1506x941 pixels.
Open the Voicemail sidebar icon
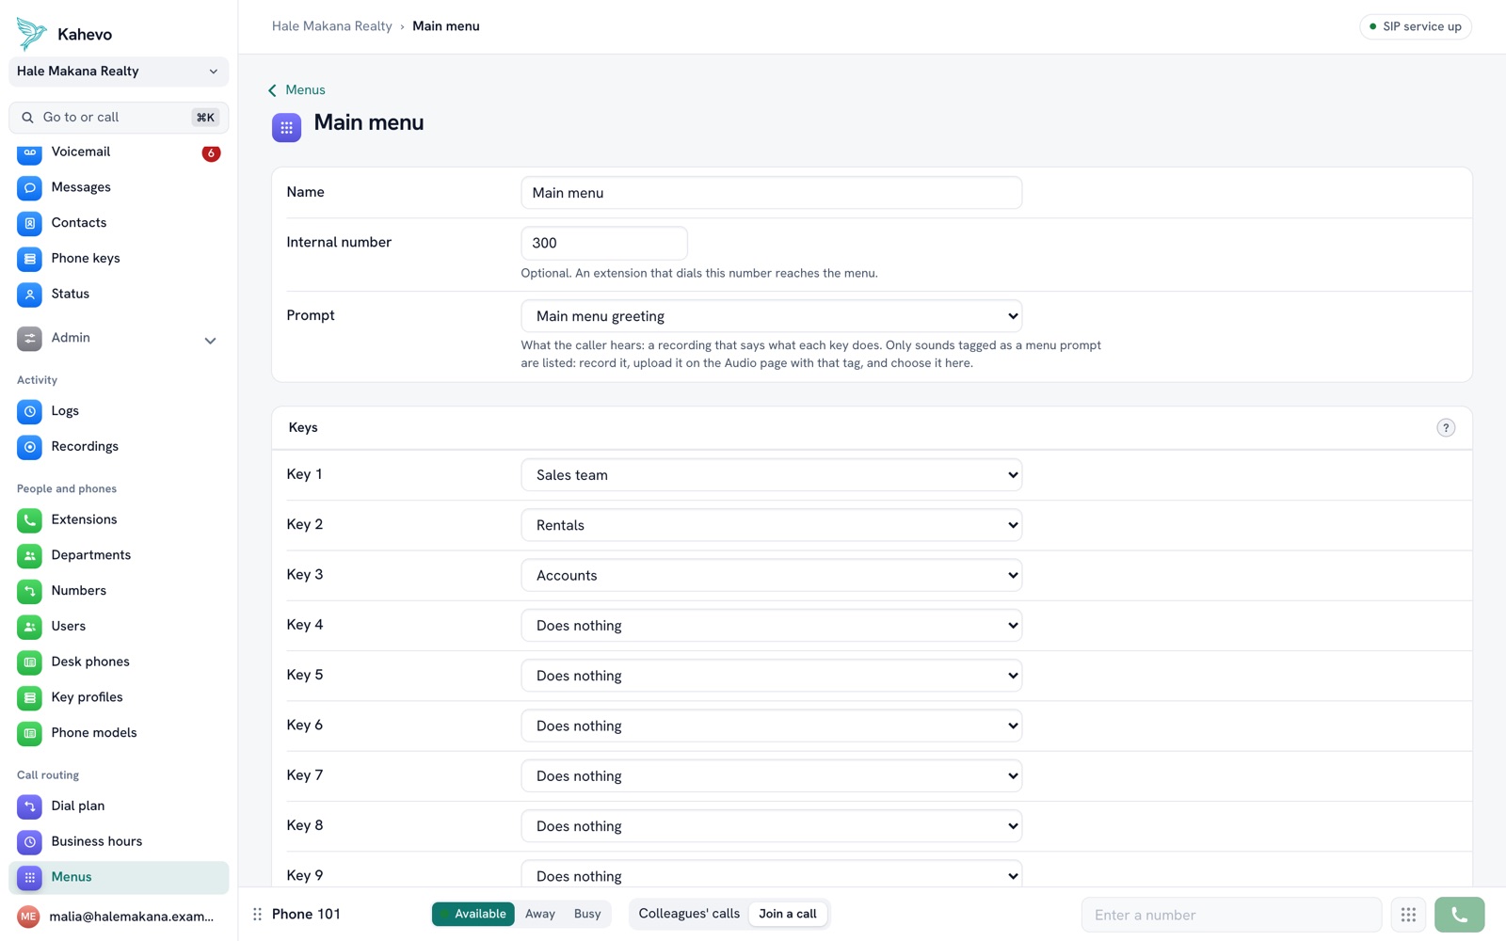tap(29, 152)
